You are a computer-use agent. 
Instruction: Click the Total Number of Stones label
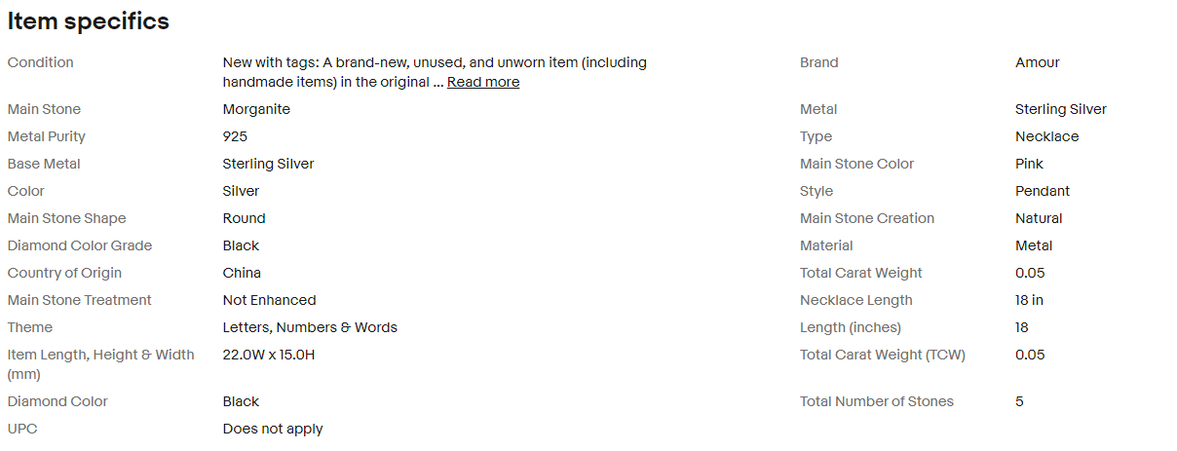pos(876,401)
